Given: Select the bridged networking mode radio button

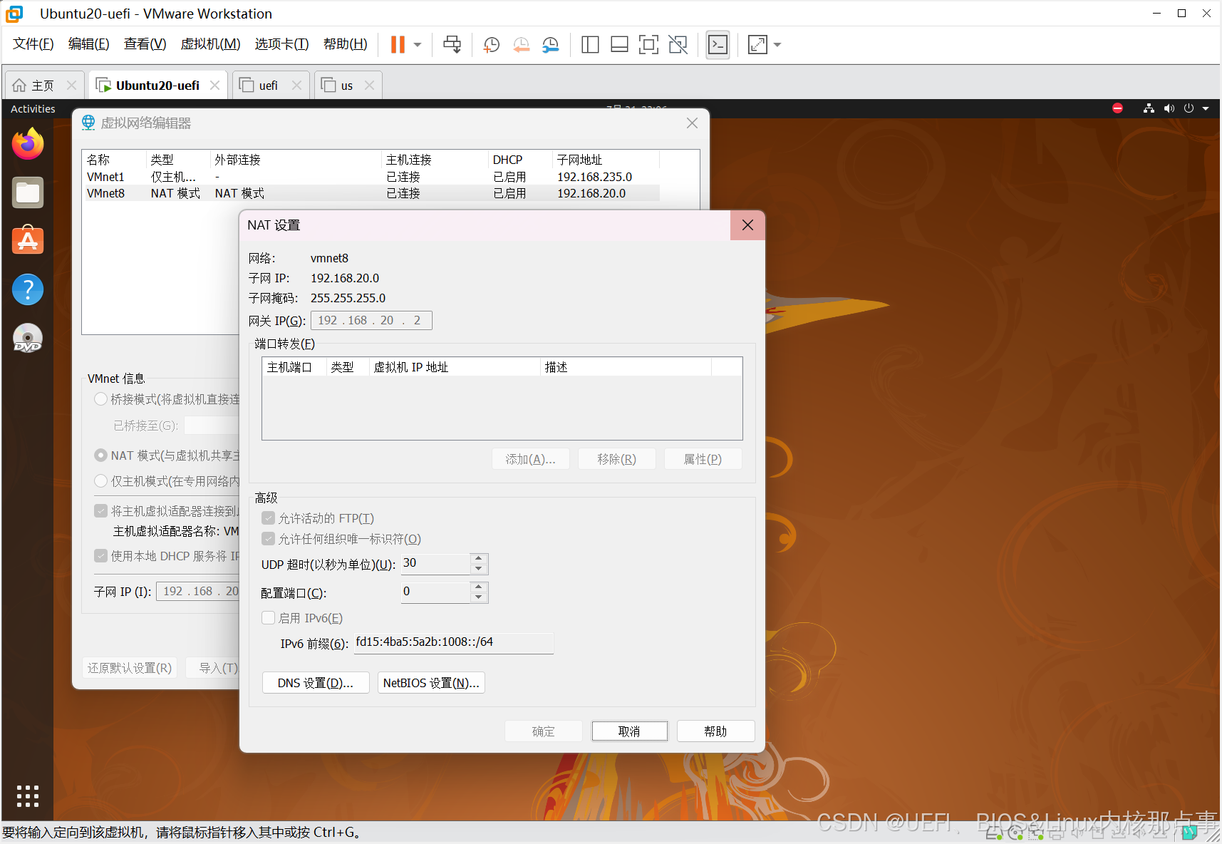Looking at the screenshot, I should tap(100, 399).
